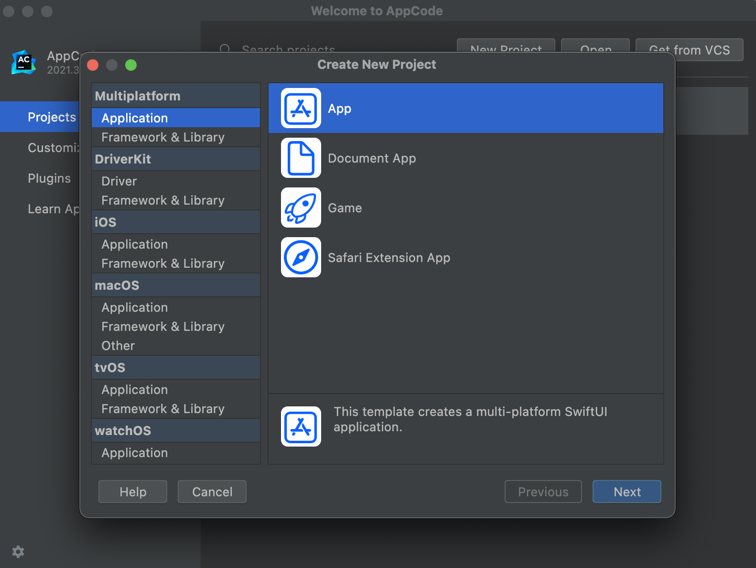Select Application under Multiplatform

point(176,118)
